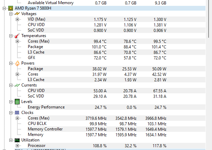Viewport: 212px width, 150px height.
Task: Click the Levels green bars icon
Action: 17,102
